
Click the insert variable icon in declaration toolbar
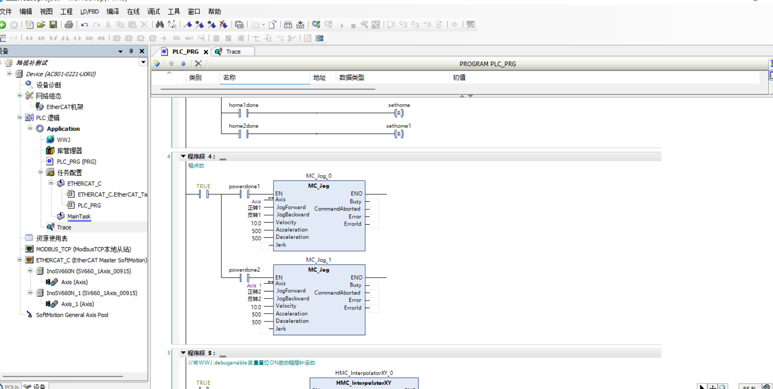tap(157, 63)
